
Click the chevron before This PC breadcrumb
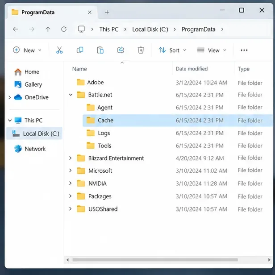tap(92, 29)
